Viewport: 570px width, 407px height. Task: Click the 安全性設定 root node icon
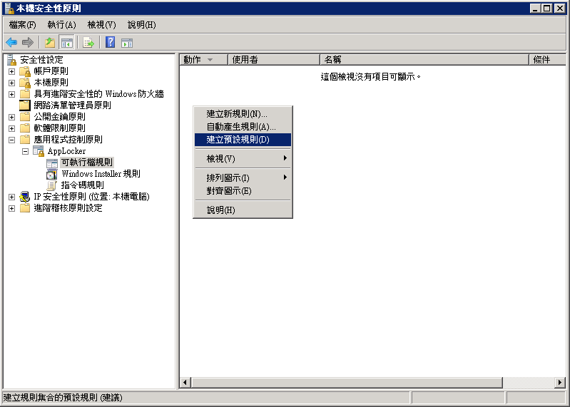click(x=11, y=60)
